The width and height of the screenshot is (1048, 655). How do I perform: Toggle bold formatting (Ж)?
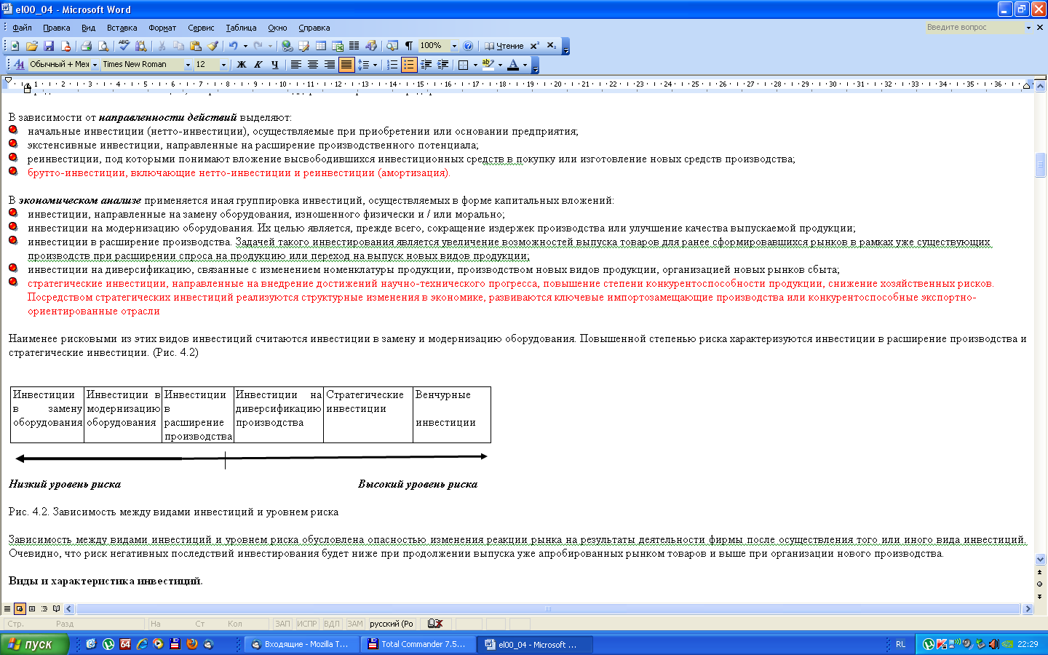[242, 65]
